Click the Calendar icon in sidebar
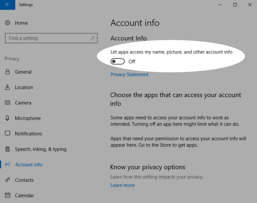Screen dimensions: 257x203 tap(8, 195)
